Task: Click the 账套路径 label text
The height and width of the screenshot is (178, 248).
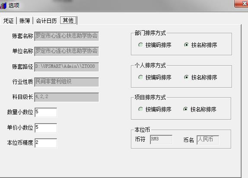Action: click(x=22, y=67)
